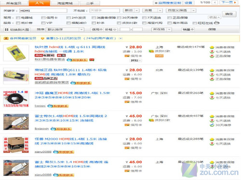Tick the VIP service checkbox
This screenshot has width=241, height=180.
tap(43, 23)
